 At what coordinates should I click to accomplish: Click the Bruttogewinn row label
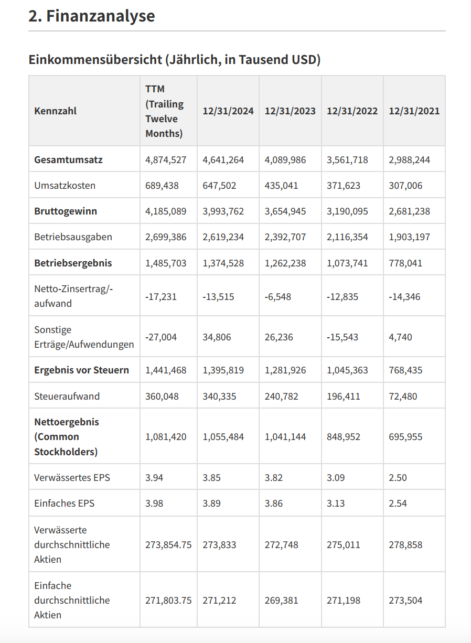(x=66, y=211)
